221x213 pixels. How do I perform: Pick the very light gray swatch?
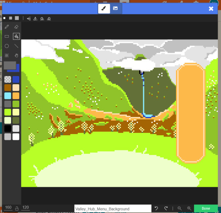tap(16, 128)
